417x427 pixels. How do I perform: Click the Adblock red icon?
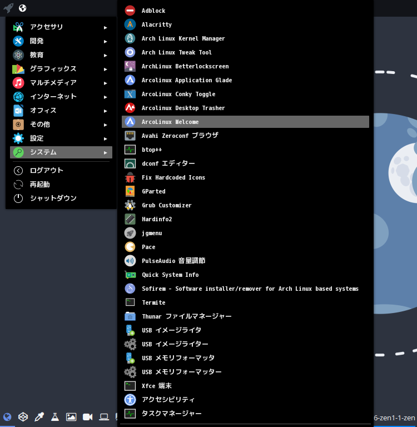pos(130,11)
